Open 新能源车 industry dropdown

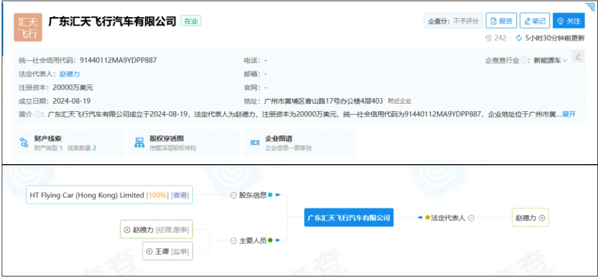click(550, 60)
